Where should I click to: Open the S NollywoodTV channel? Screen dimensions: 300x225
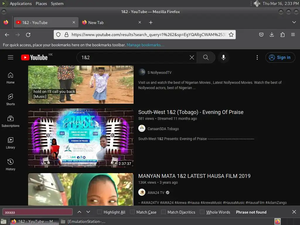[x=159, y=73]
